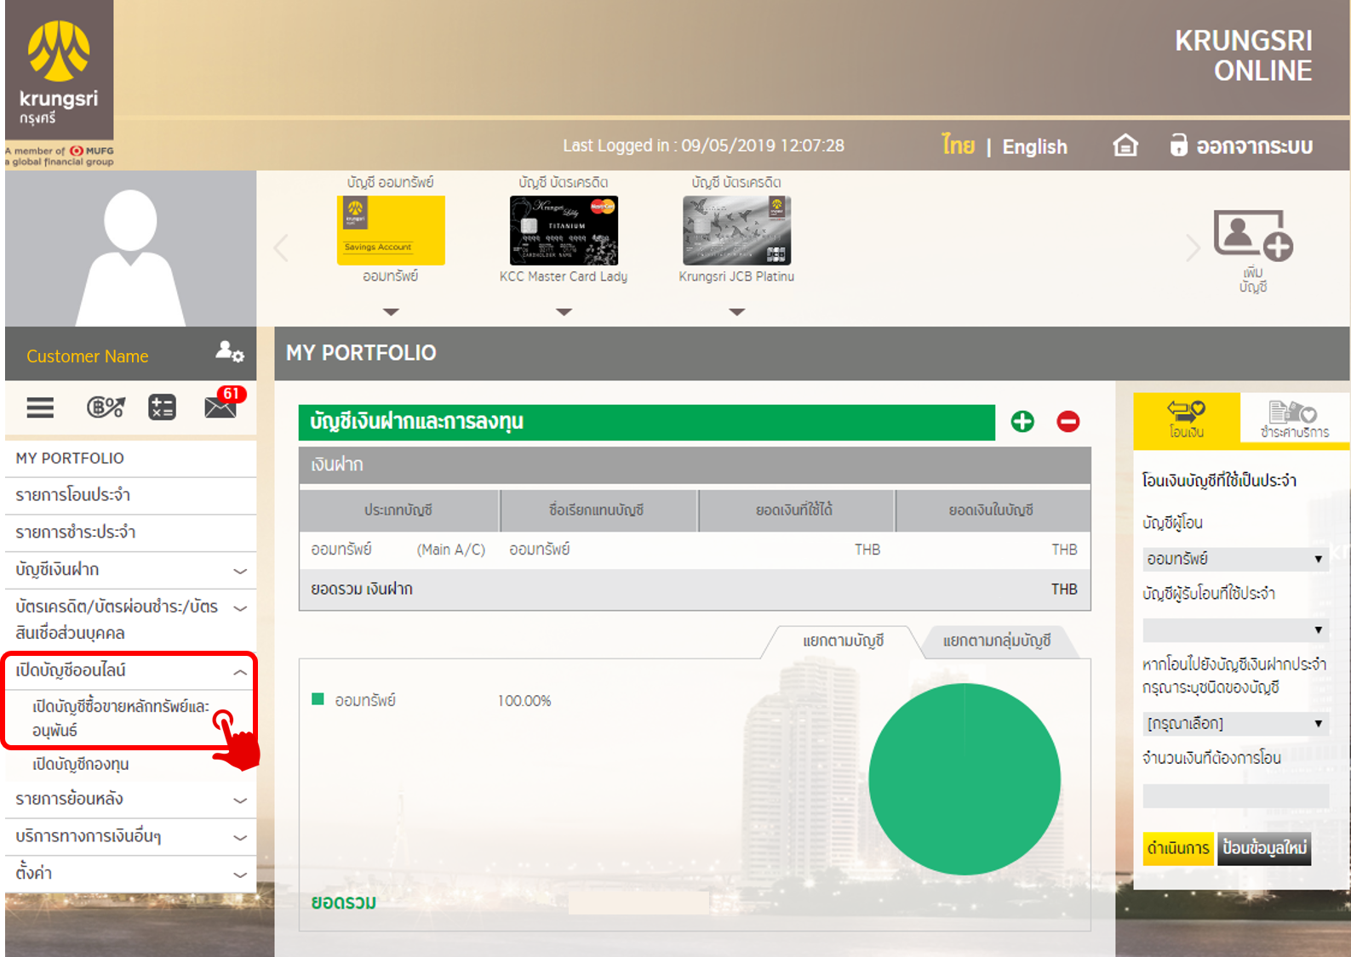
Task: Select the Krungsri JCB Platinum card
Action: click(x=736, y=231)
